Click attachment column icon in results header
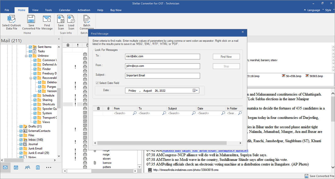Screen dimensions: 335x179 108,108
